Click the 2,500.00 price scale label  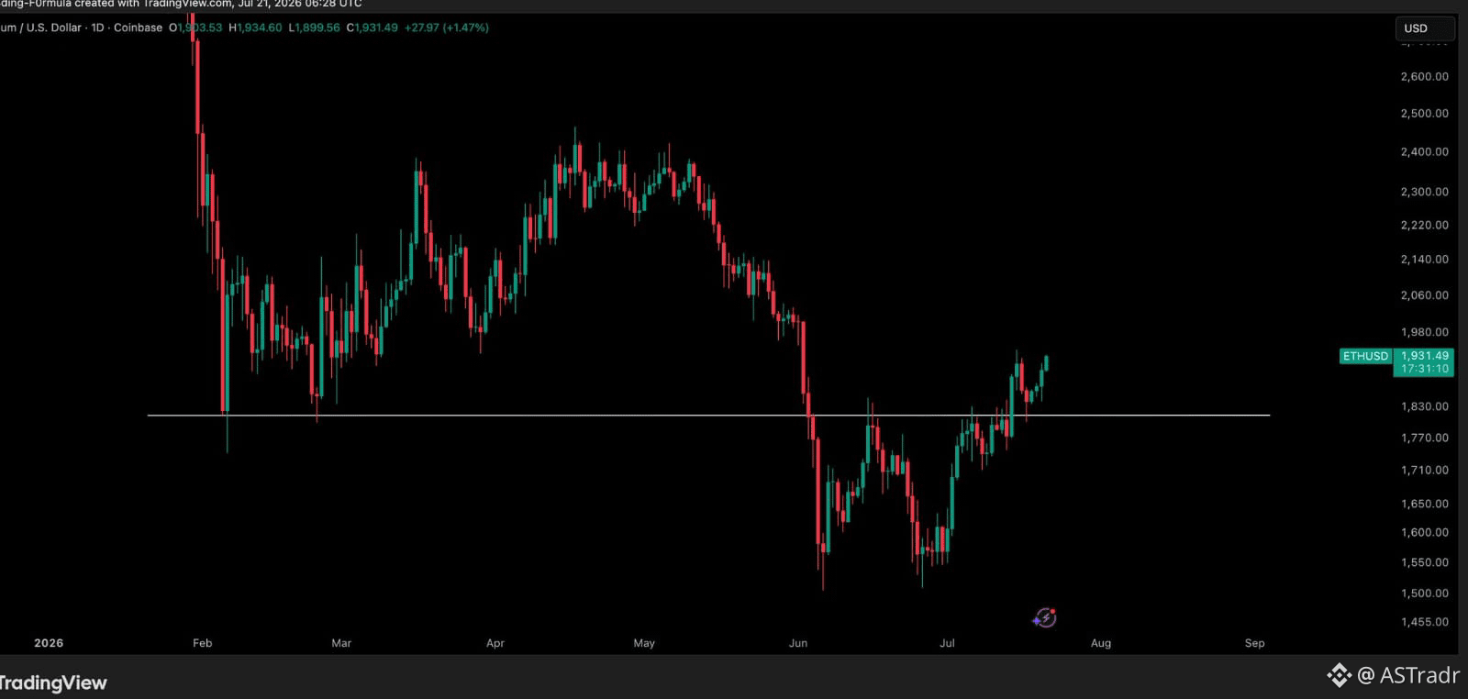(x=1425, y=114)
